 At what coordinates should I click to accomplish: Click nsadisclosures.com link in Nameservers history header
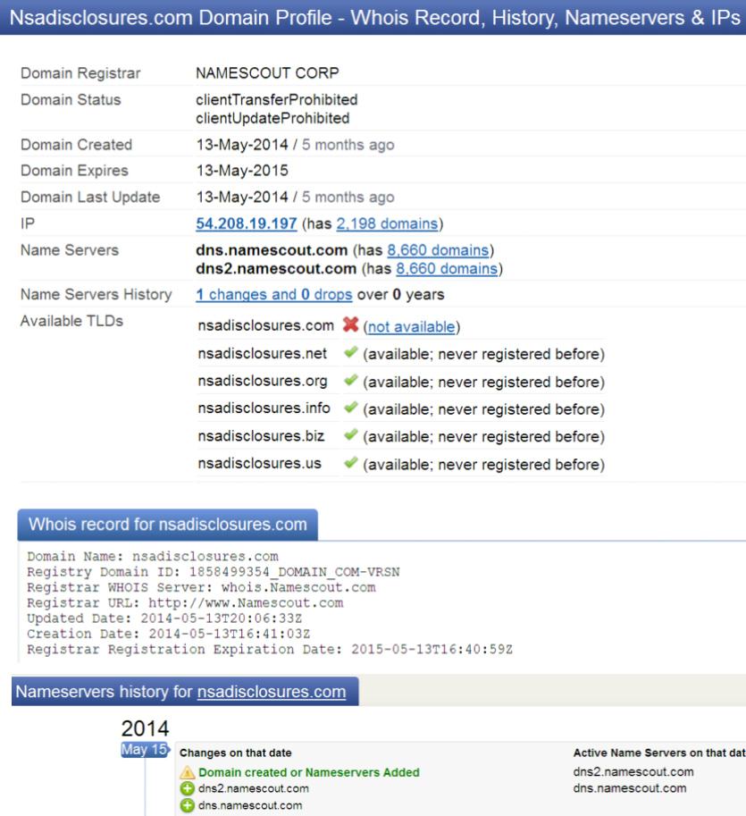(x=272, y=692)
